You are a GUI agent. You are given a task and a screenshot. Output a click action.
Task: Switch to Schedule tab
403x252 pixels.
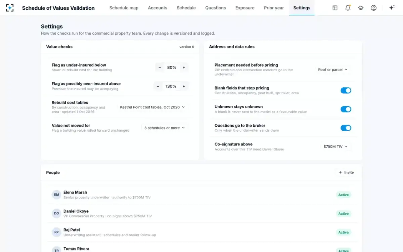(186, 8)
